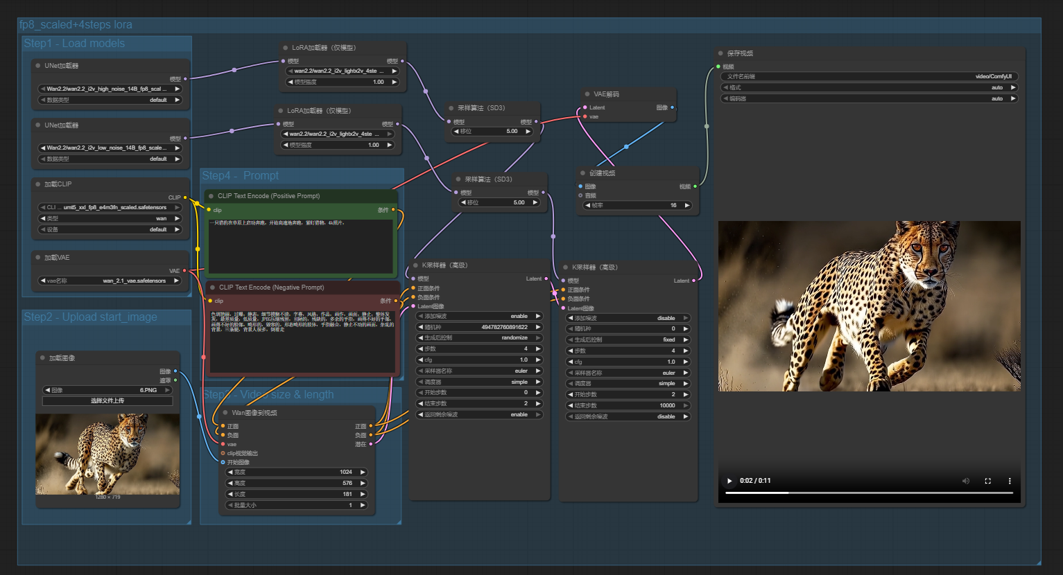
Task: Collapse the Negative Prompt CLIP Text Encode node dot
Action: pyautogui.click(x=213, y=287)
